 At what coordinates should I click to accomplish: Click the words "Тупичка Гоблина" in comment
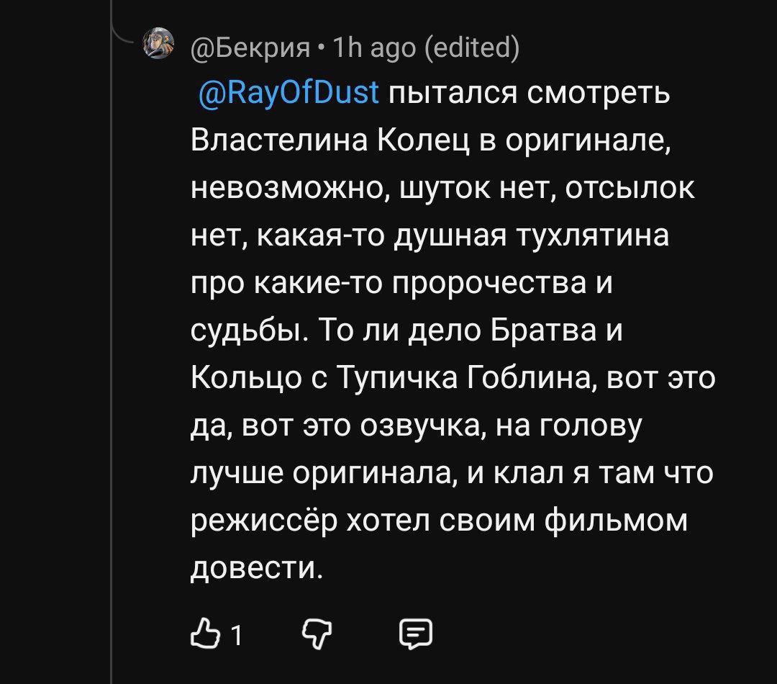460,378
